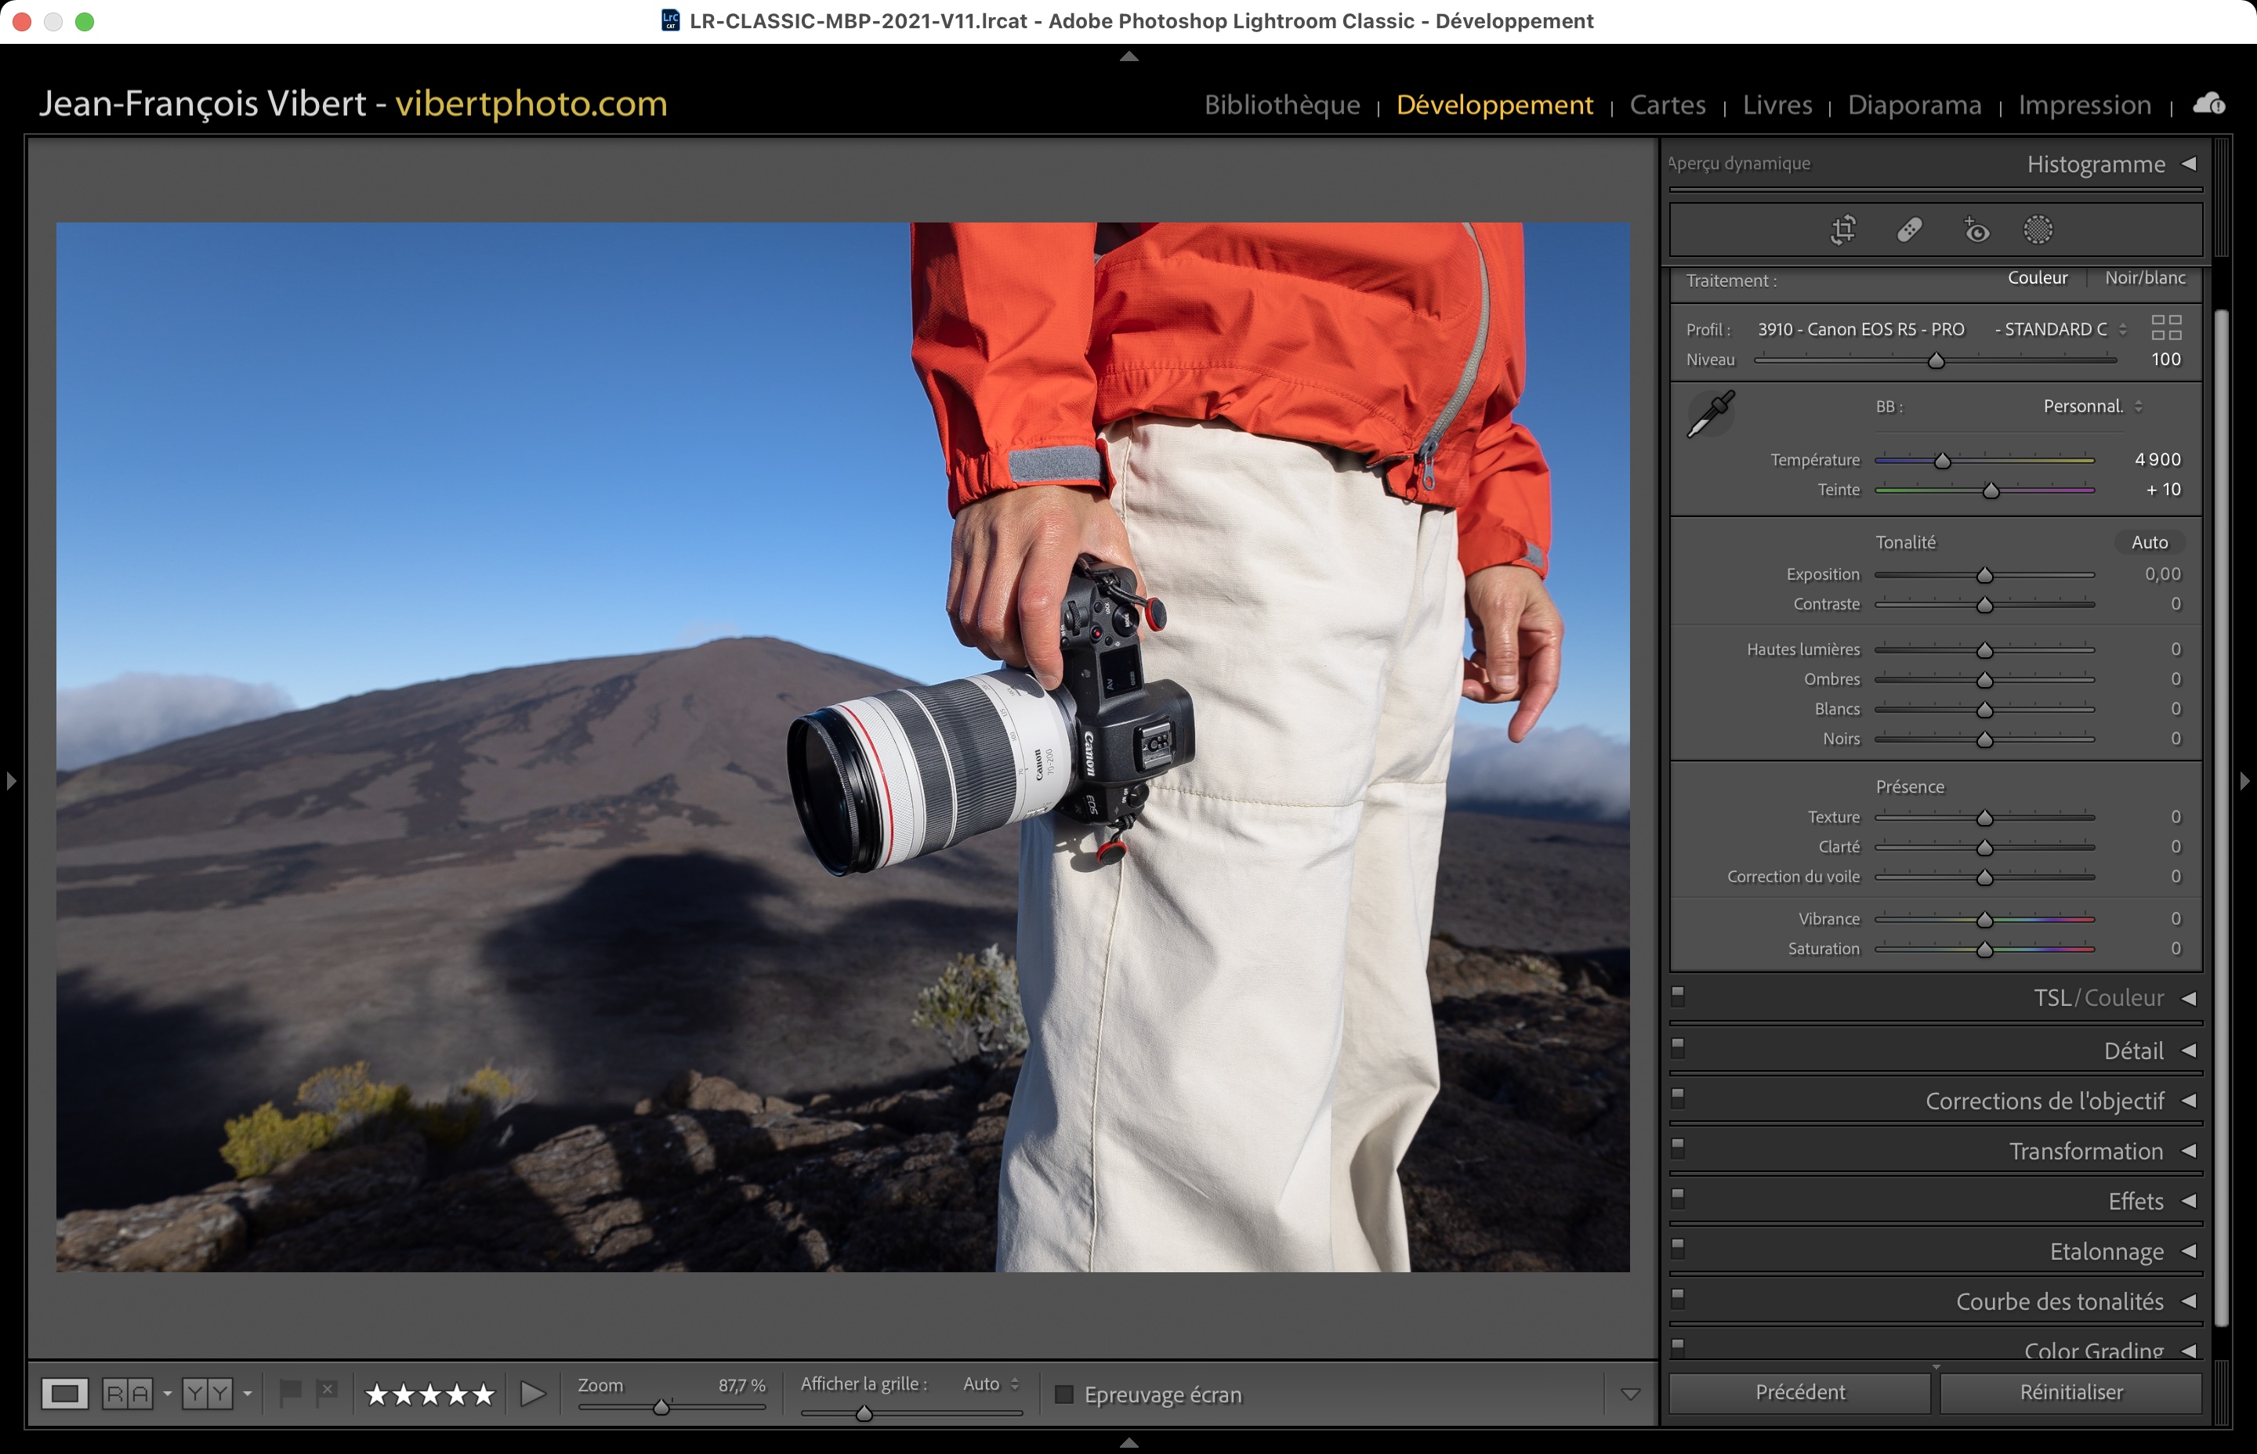Select the Spot removal healing tool
The image size is (2257, 1454).
coord(1910,230)
